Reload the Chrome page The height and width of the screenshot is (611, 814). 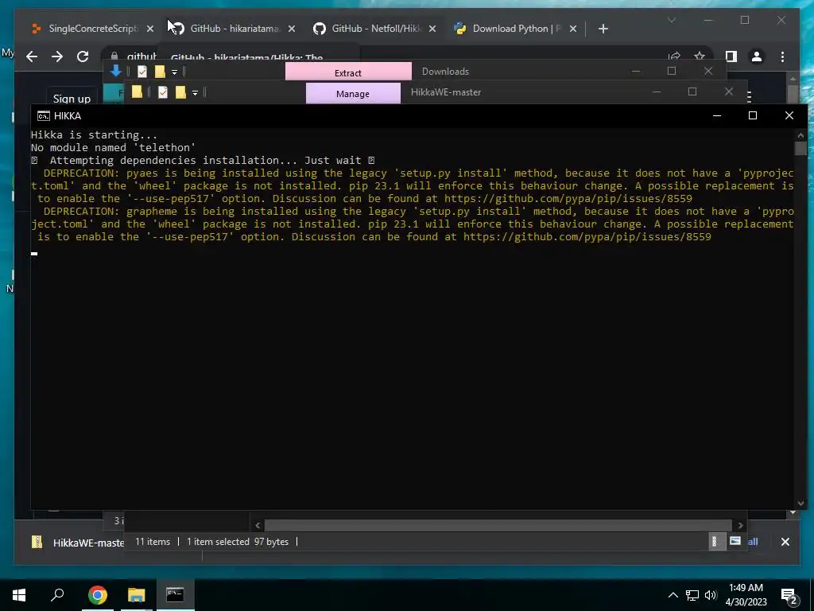coord(83,56)
